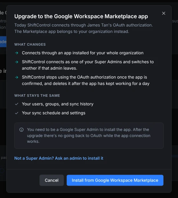This screenshot has width=178, height=198.
Task: Click checkmark beside 'Your sync schedule and settings'
Action: pyautogui.click(x=17, y=113)
